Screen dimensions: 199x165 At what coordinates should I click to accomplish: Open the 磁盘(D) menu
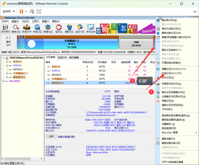click(15, 21)
